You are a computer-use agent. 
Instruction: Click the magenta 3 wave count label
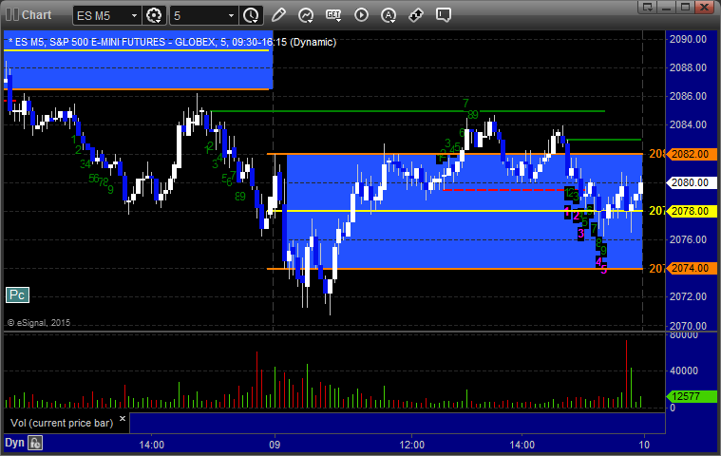tap(580, 234)
